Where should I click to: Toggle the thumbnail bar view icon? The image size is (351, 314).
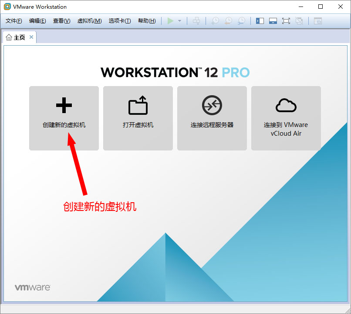(273, 21)
